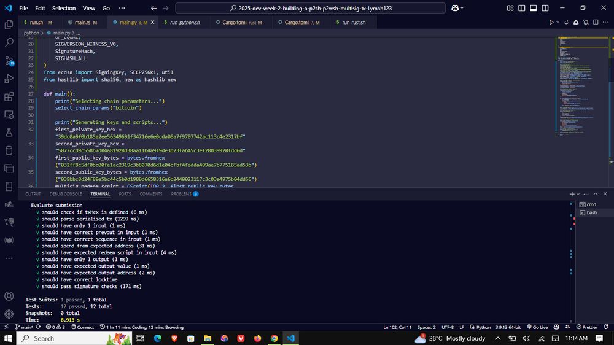Viewport: 614px width, 345px height.
Task: Create a new terminal with plus icon
Action: [x=572, y=194]
